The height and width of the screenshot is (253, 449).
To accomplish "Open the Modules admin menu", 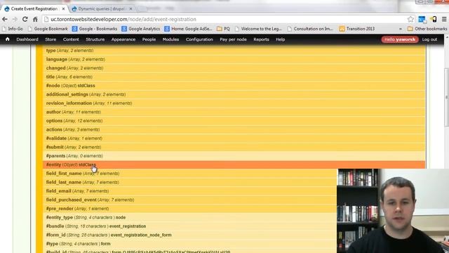I will point(170,39).
